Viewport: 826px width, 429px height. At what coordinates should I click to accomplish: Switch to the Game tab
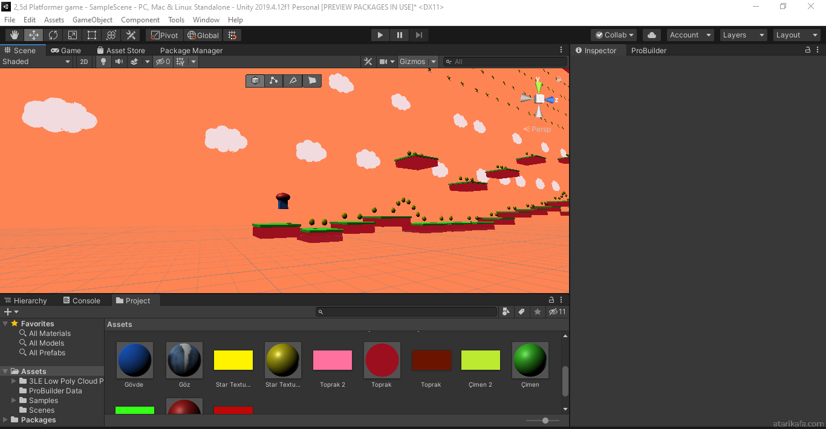click(66, 50)
